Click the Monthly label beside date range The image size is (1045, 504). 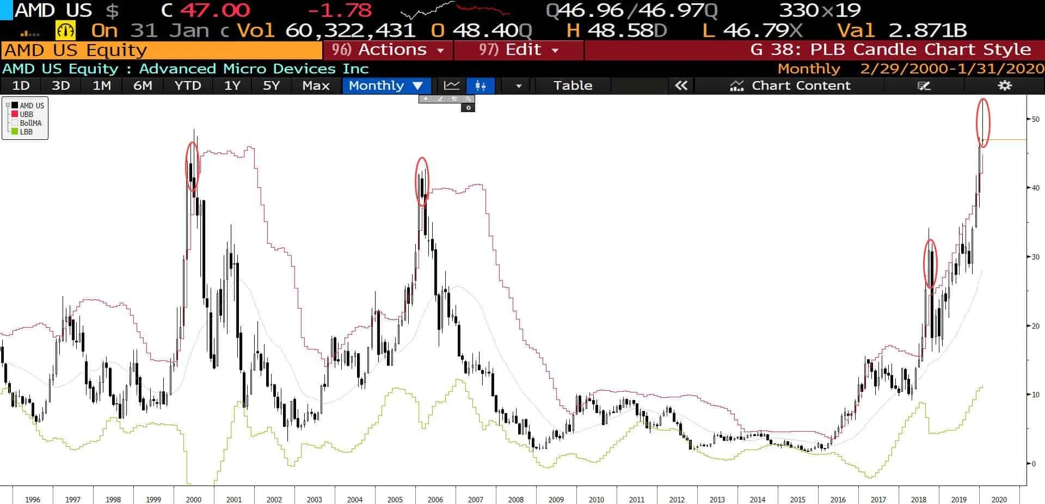[x=809, y=69]
